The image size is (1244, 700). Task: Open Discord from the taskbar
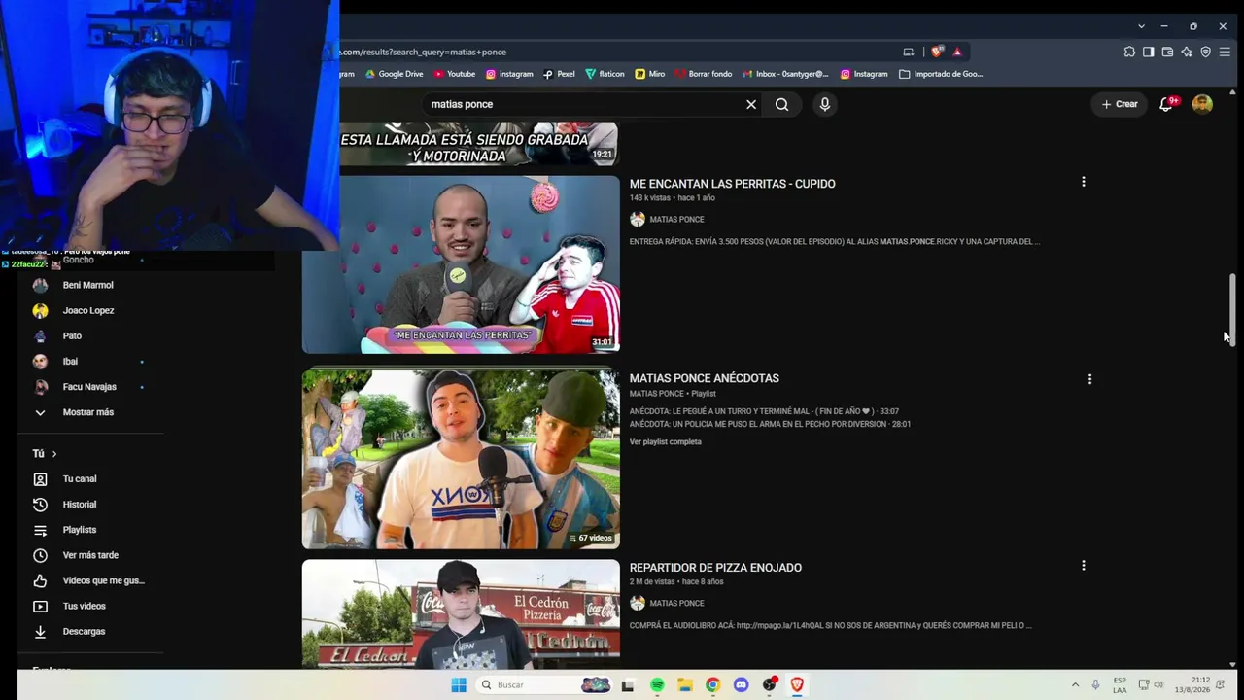(741, 685)
